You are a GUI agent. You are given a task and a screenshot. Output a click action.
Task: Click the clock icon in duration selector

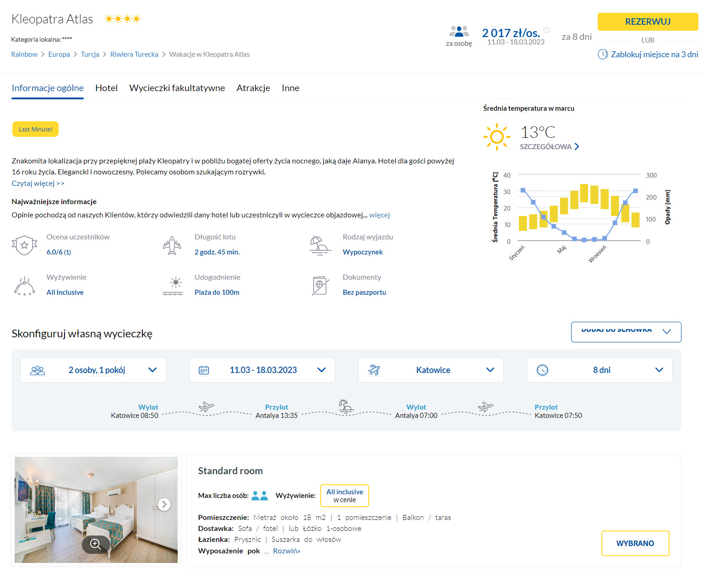[x=542, y=370]
